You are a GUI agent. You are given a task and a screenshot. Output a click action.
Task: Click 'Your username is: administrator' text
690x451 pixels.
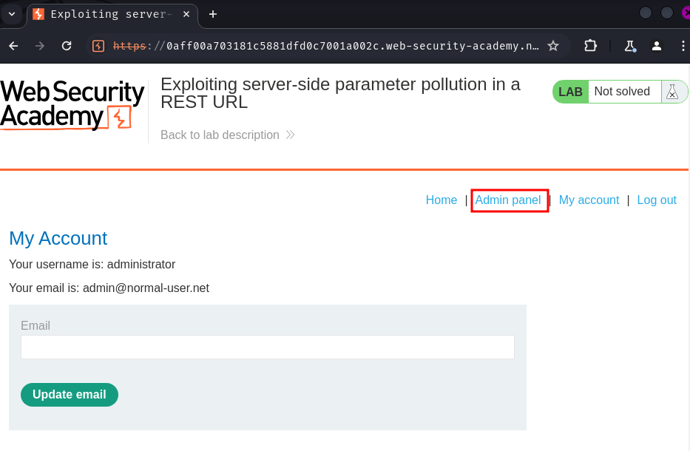(x=92, y=264)
